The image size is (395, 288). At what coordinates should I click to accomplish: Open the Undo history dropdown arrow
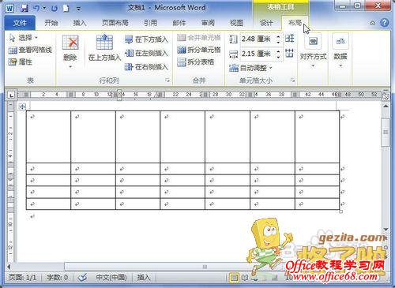pos(44,8)
